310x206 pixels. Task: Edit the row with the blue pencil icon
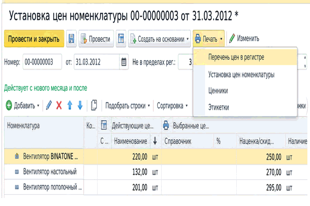pyautogui.click(x=49, y=105)
